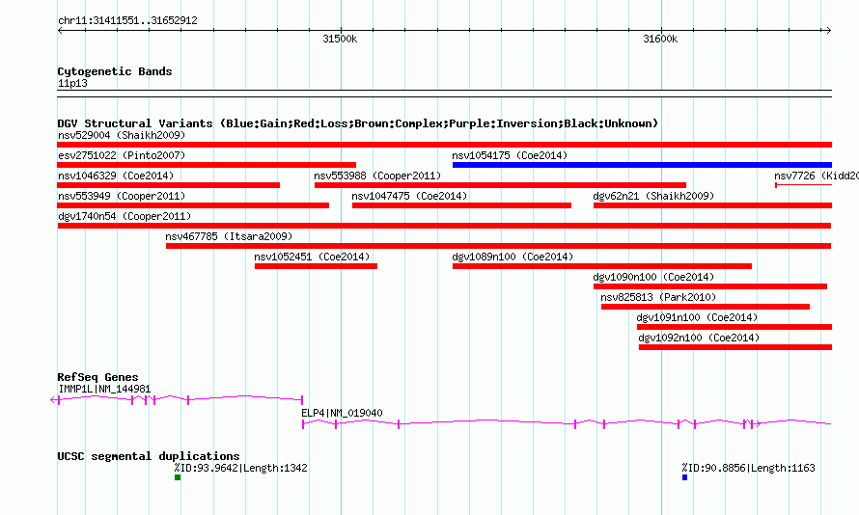859x515 pixels.
Task: Select the dgv1092n100 (Coe2014) label
Action: click(x=699, y=338)
